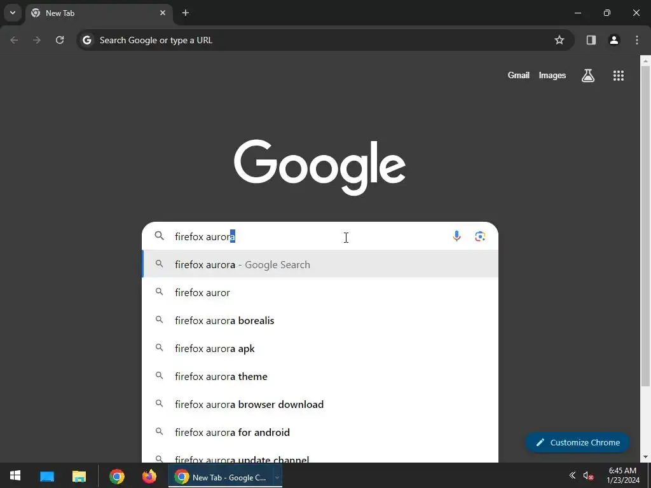Select the 'firefox auror' suggestion

320,292
